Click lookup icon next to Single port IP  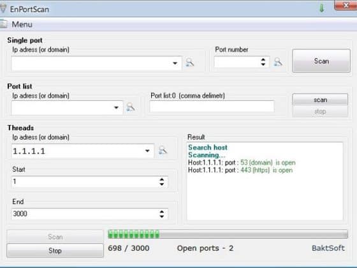click(189, 63)
